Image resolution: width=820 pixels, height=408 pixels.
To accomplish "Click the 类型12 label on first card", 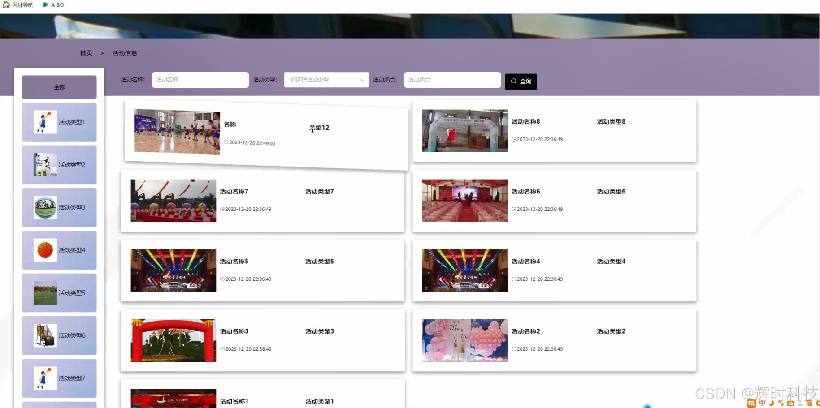I will coord(319,128).
